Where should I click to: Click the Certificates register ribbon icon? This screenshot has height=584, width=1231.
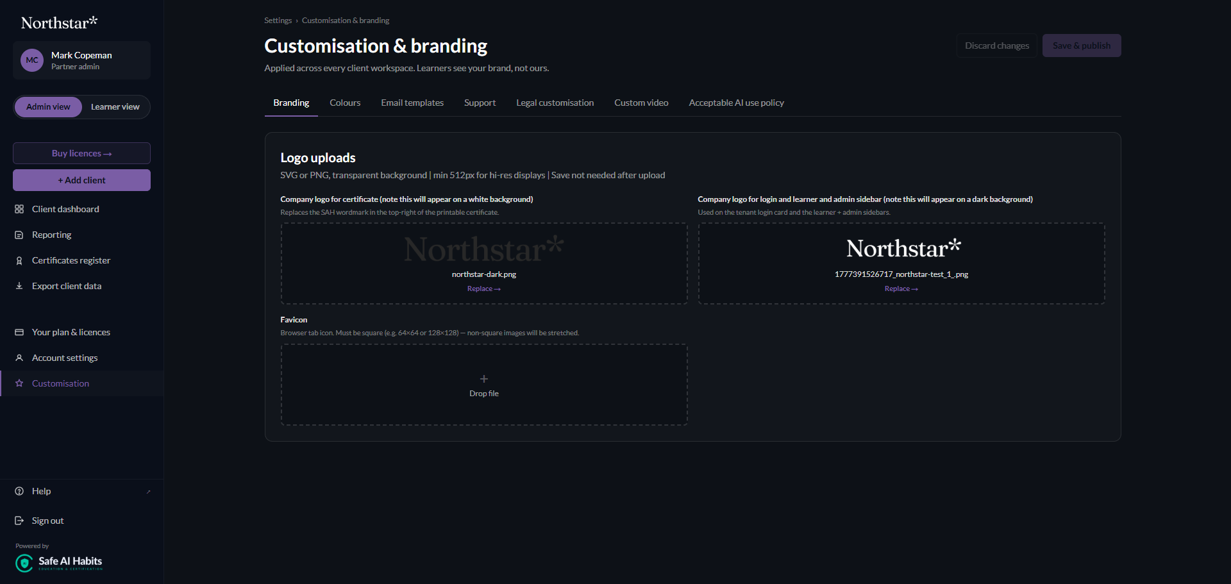point(19,260)
